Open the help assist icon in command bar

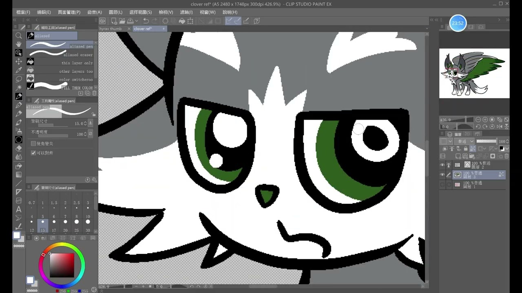[x=257, y=21]
